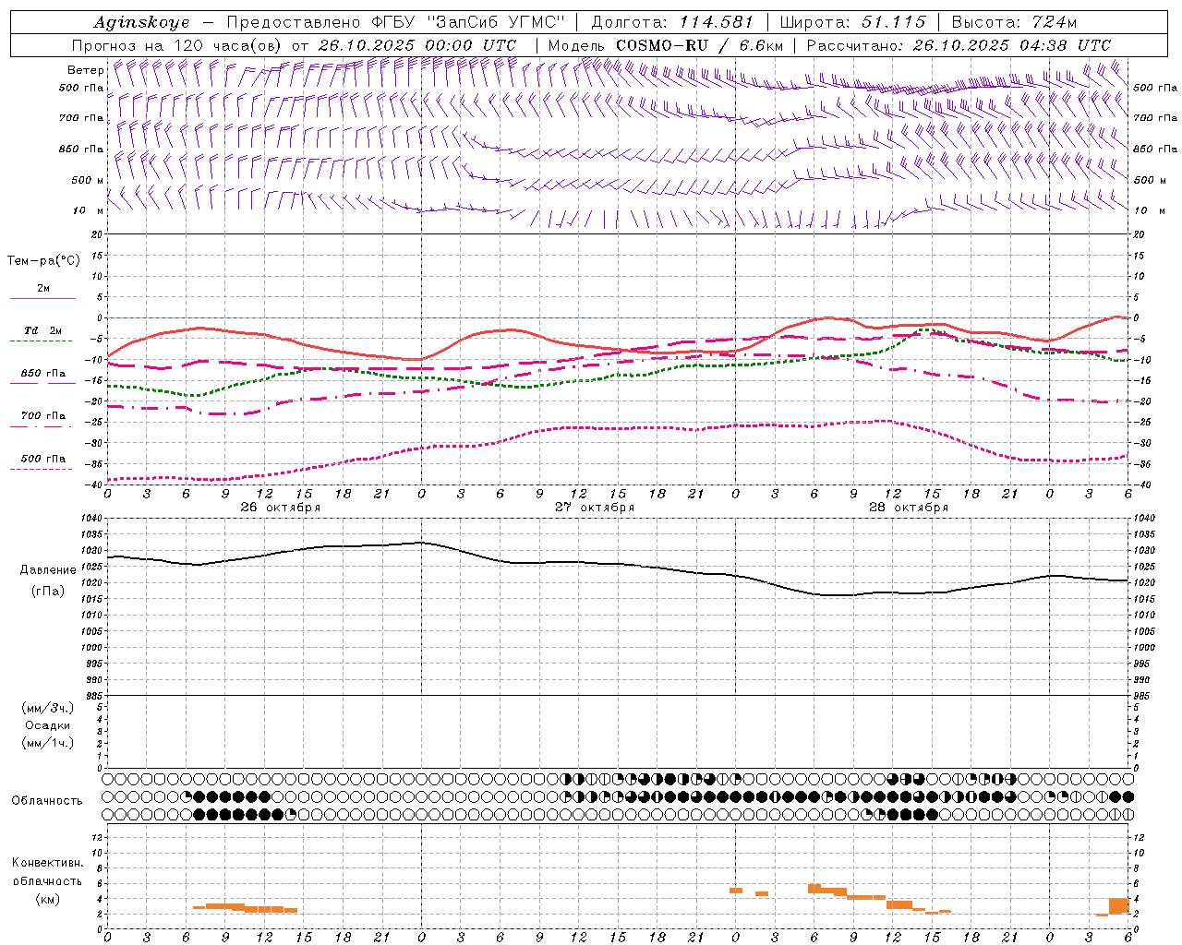Click the station name Aginskoye in the header

(x=141, y=23)
